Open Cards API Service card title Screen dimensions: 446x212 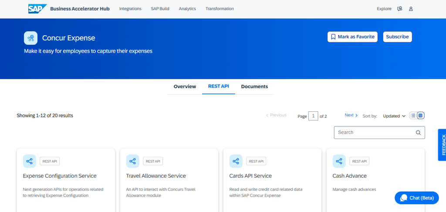[250, 176]
